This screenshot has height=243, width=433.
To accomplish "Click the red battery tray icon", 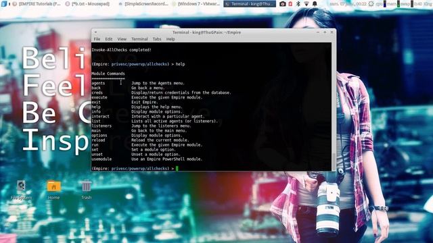I will point(290,4).
